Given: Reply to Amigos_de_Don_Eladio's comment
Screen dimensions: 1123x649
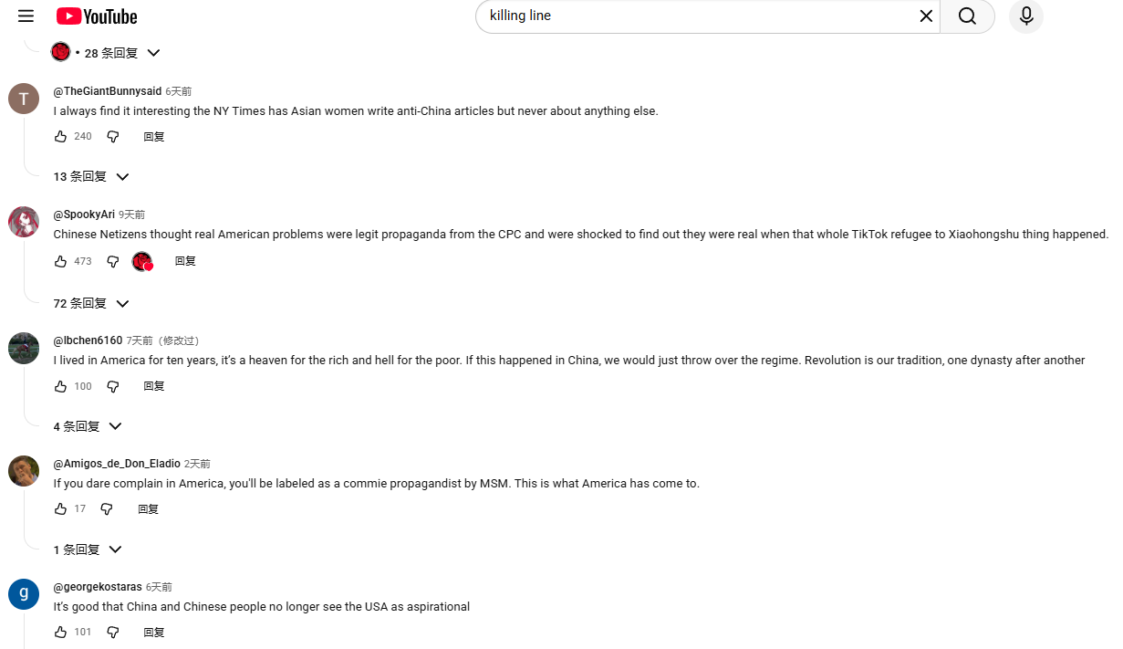Looking at the screenshot, I should [148, 509].
